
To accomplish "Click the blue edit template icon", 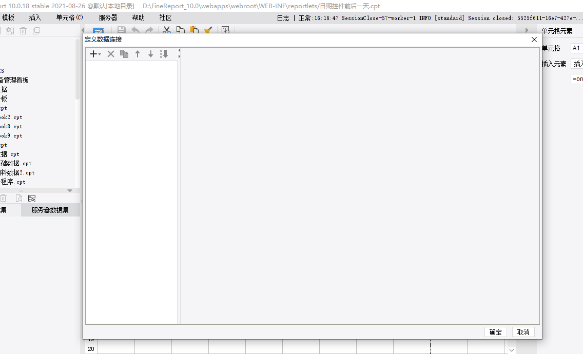I will (x=99, y=31).
